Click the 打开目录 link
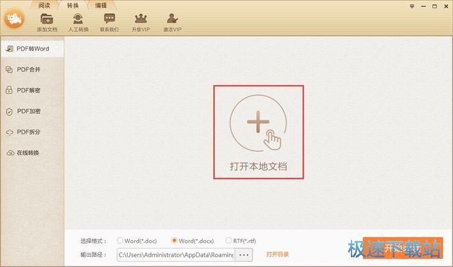Image resolution: width=453 pixels, height=267 pixels. coord(277,254)
